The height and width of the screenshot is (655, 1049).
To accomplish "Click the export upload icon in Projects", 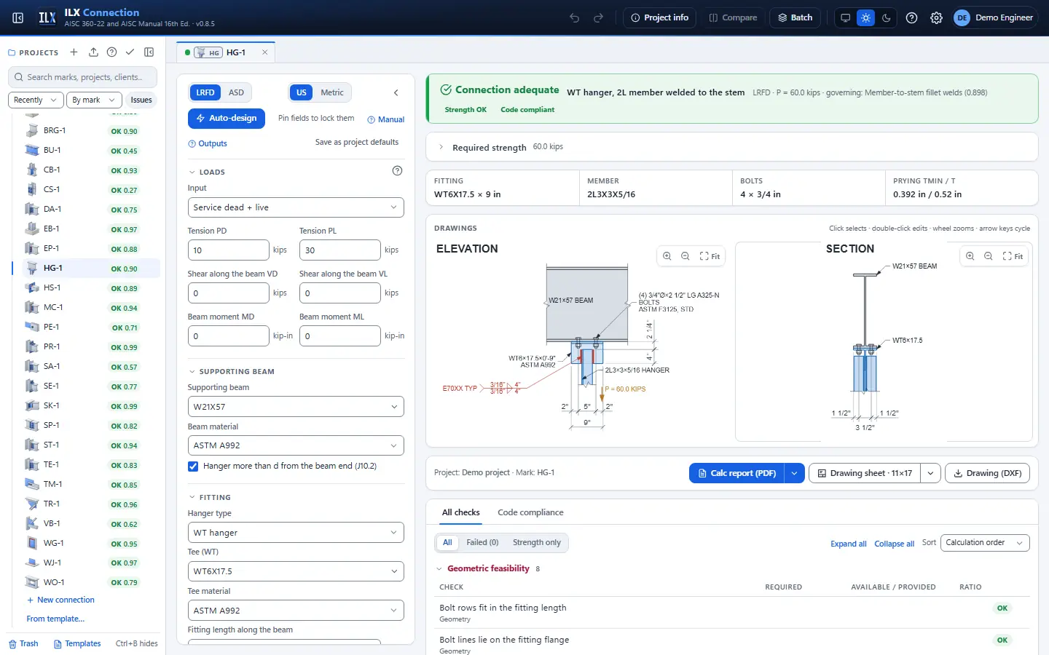I will click(93, 52).
